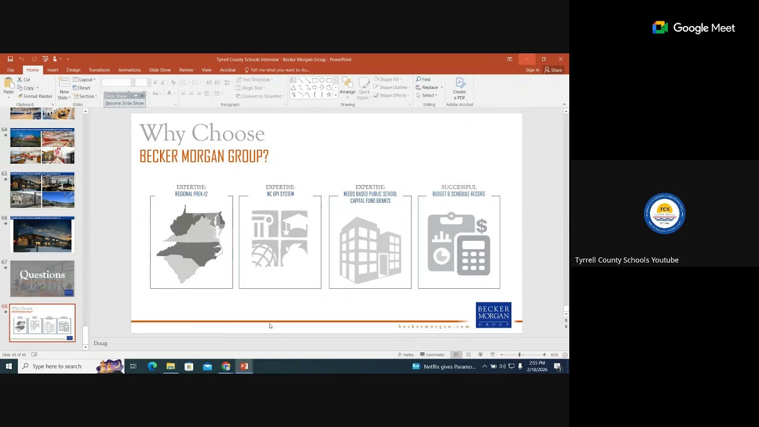Open Reading View from status bar
The height and width of the screenshot is (427, 759).
pos(480,355)
